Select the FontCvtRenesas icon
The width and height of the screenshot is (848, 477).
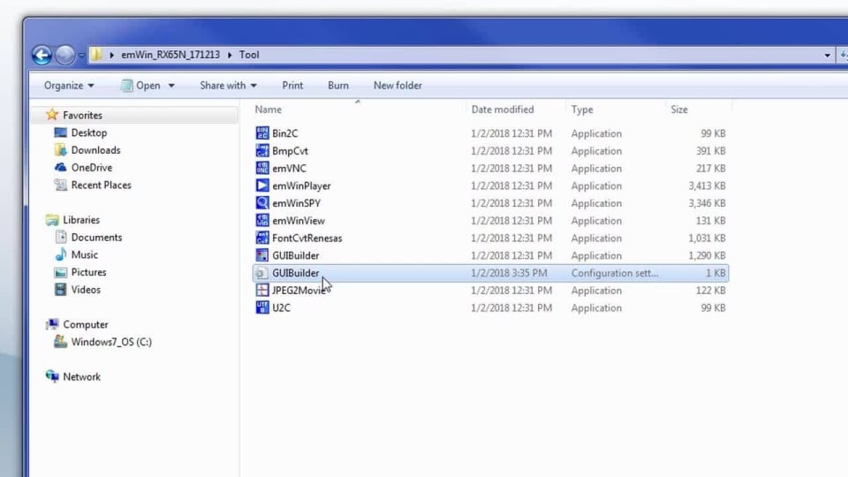click(x=262, y=238)
